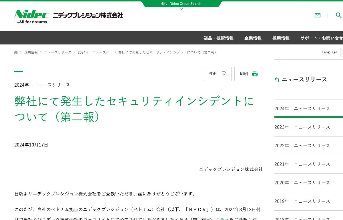This screenshot has width=343, height=220.
Task: Open 企業情報 menu in navigation bar
Action: coord(253,38)
